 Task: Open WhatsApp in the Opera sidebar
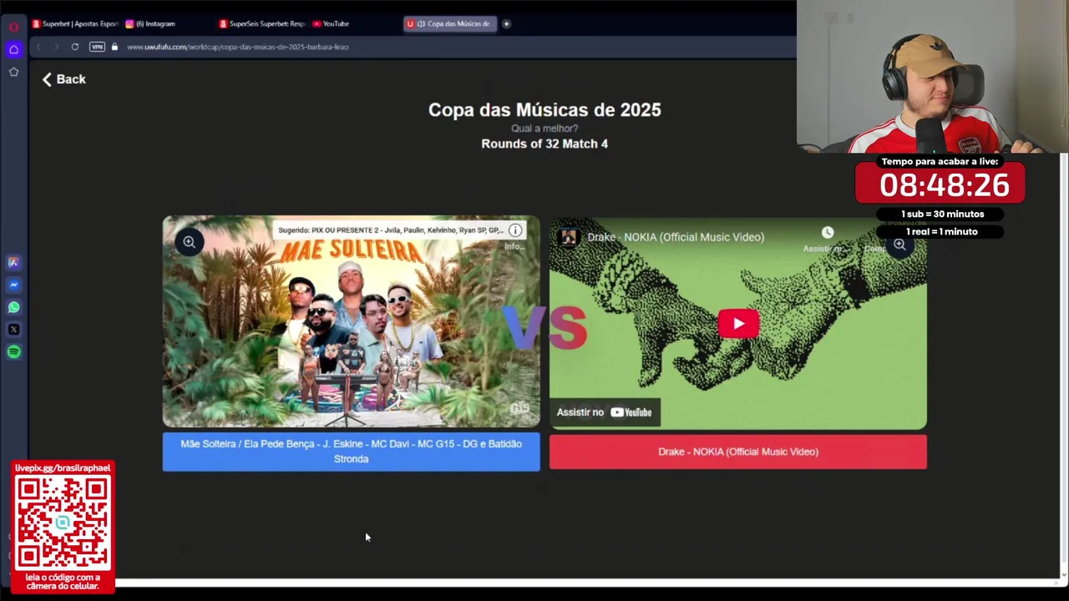point(13,307)
